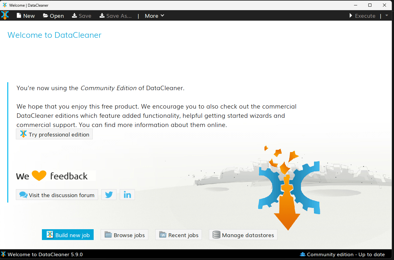This screenshot has width=394, height=260.
Task: Click the Save toolbar button
Action: tap(82, 16)
